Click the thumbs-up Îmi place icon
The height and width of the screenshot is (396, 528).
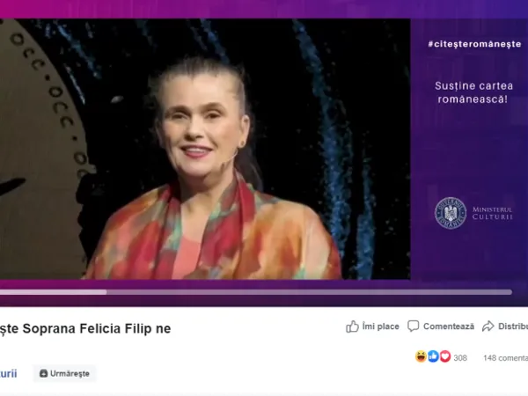pyautogui.click(x=352, y=326)
